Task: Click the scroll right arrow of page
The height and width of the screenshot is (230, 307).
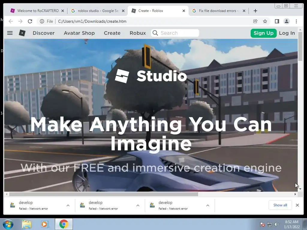Action: [295, 194]
